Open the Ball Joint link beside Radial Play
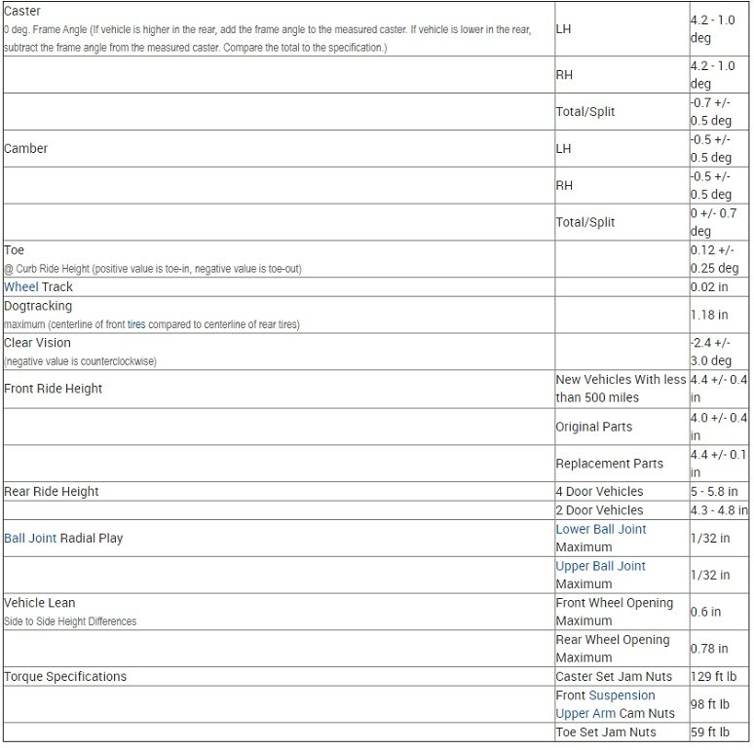The width and height of the screenshot is (754, 750). coord(30,538)
